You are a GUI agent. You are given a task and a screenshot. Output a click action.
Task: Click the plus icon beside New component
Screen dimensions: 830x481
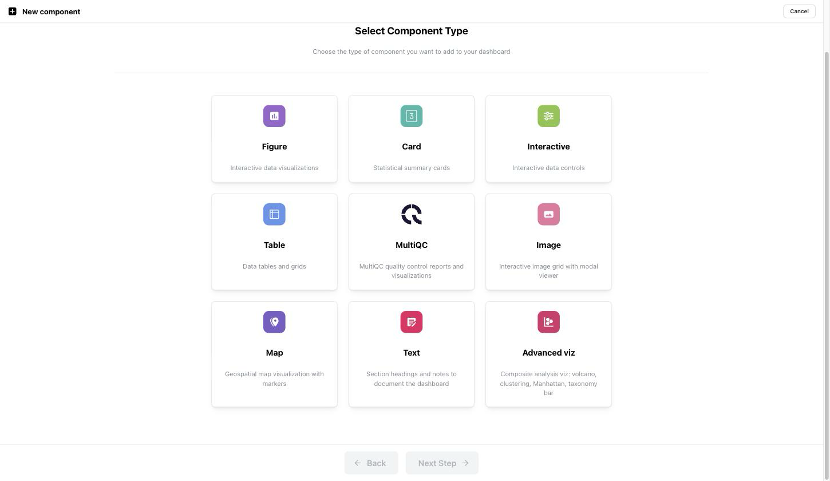pyautogui.click(x=13, y=11)
